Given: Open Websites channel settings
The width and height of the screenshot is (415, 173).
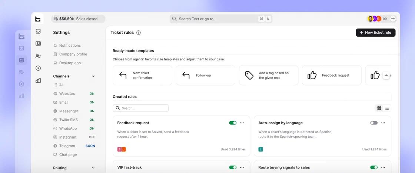Looking at the screenshot, I should (x=74, y=94).
